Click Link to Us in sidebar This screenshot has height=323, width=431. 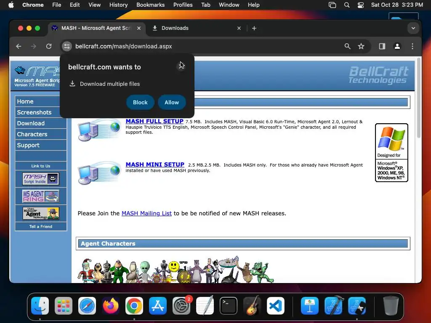(x=41, y=166)
